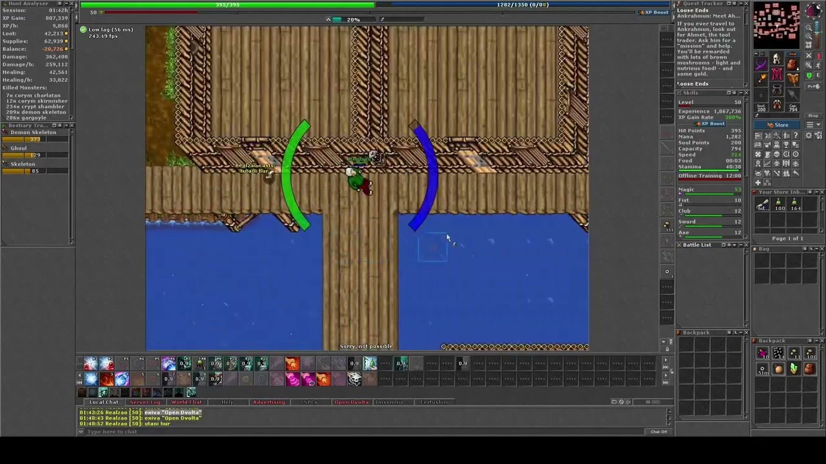Click the plus icon in the sidebar grid
This screenshot has height=464, width=826.
(x=758, y=182)
